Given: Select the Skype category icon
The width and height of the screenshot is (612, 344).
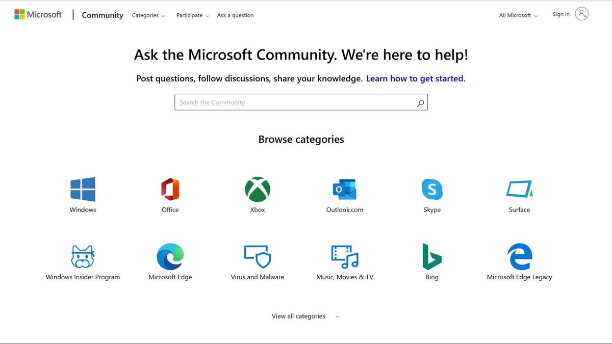Looking at the screenshot, I should click(x=432, y=188).
